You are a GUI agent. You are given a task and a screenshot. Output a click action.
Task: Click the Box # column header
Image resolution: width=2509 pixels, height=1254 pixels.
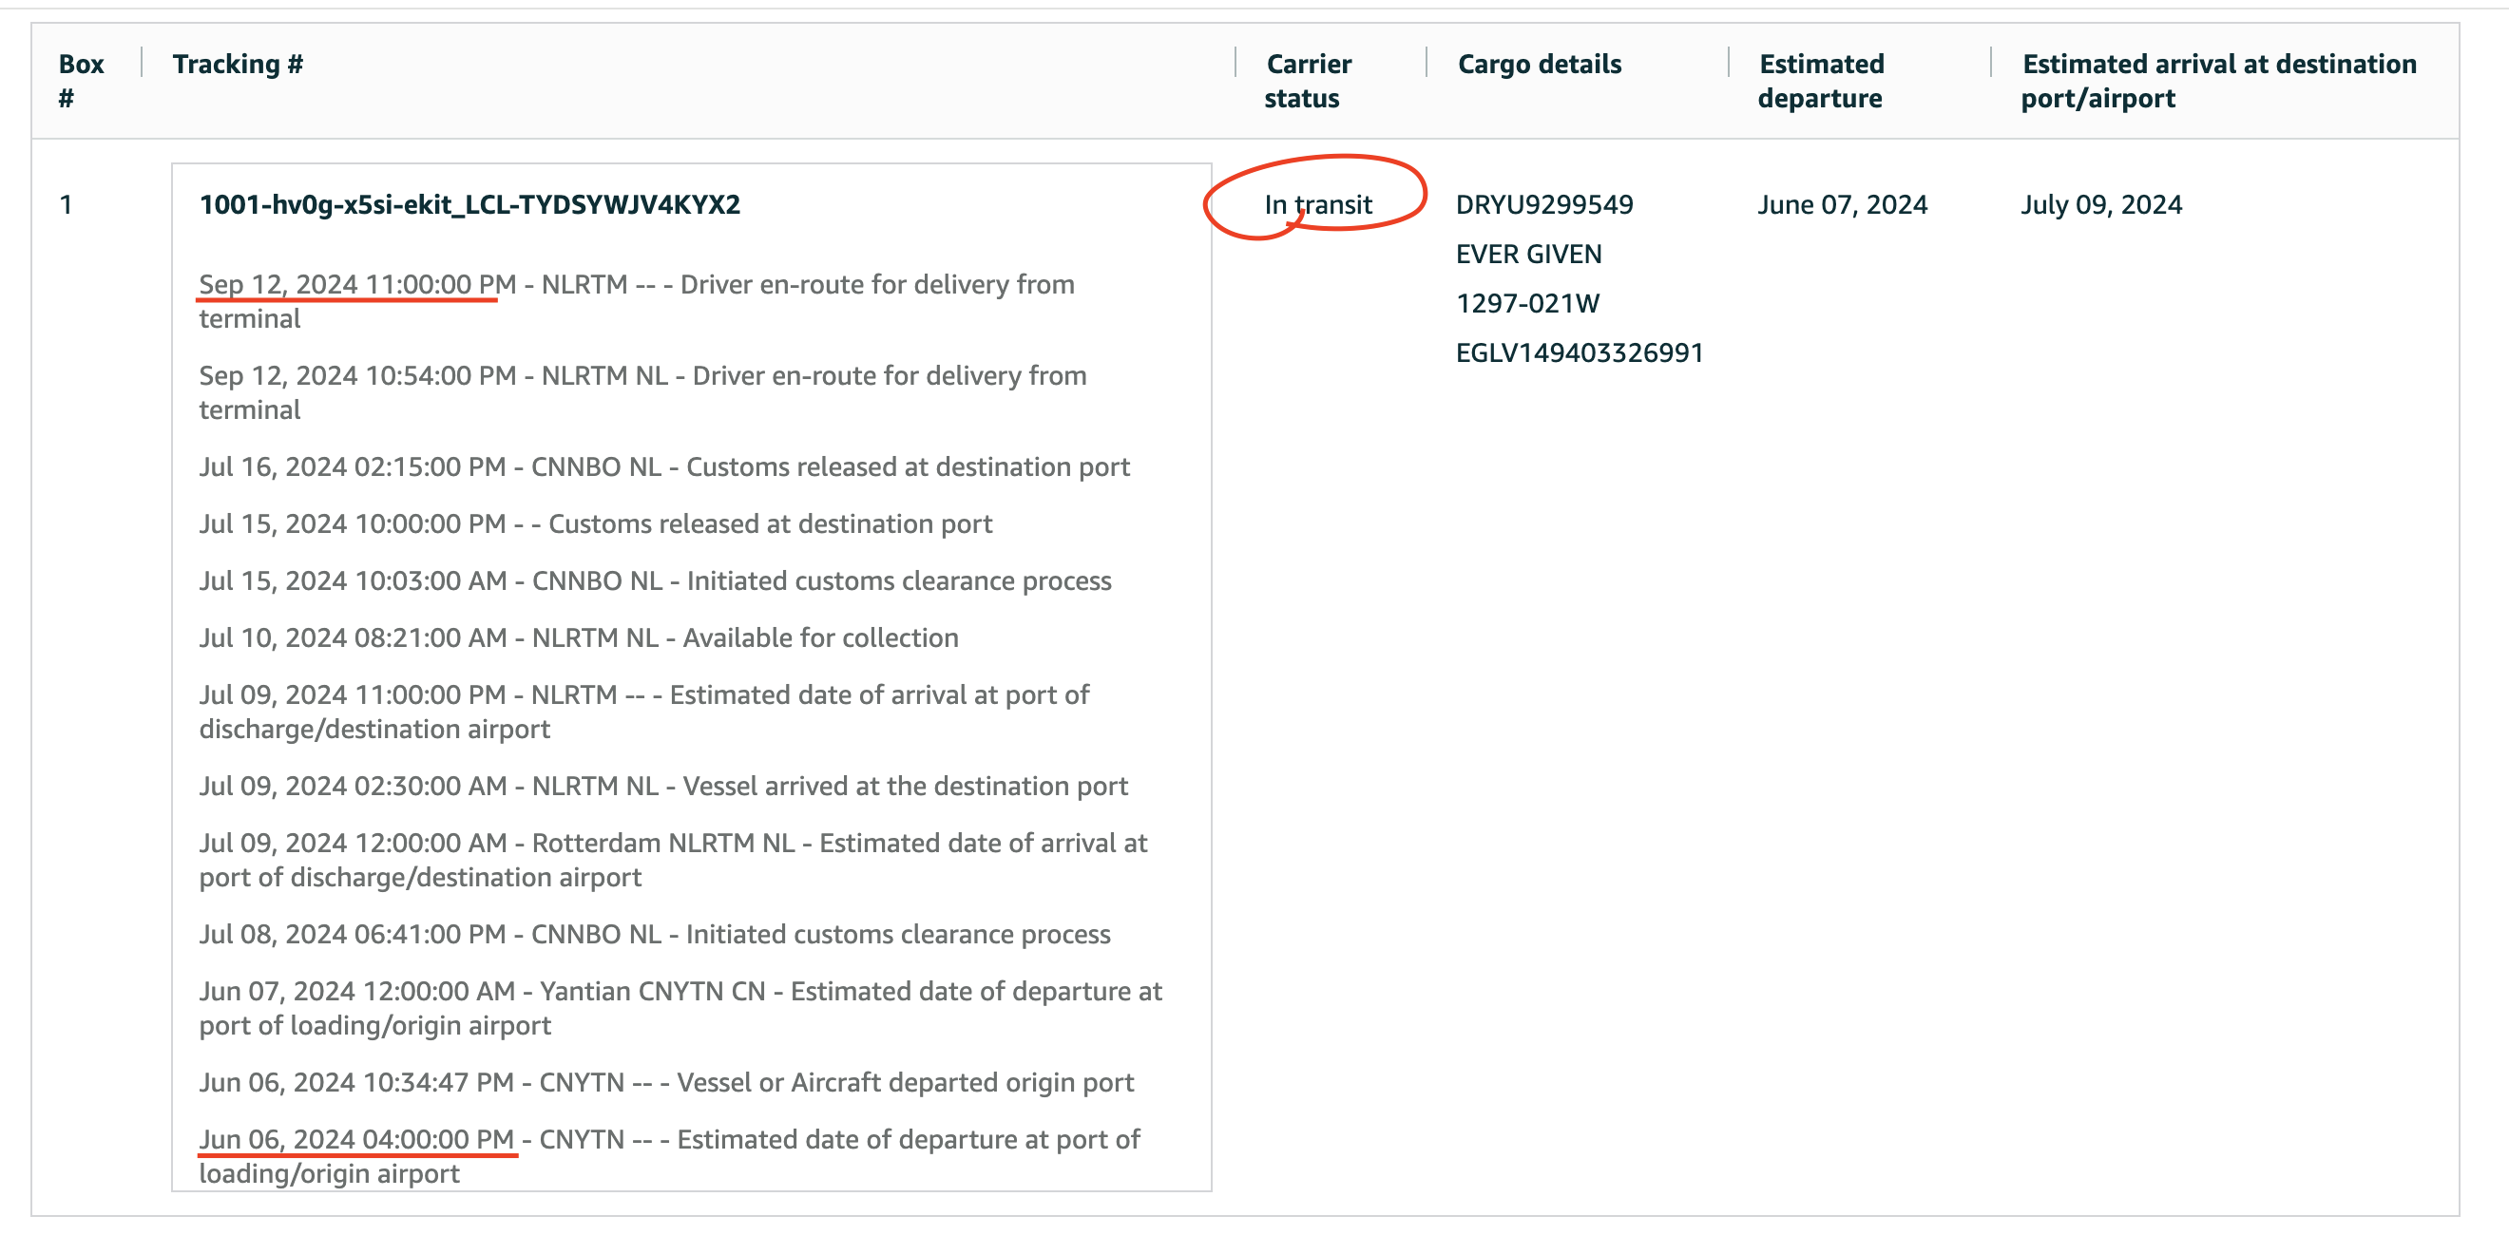[80, 80]
